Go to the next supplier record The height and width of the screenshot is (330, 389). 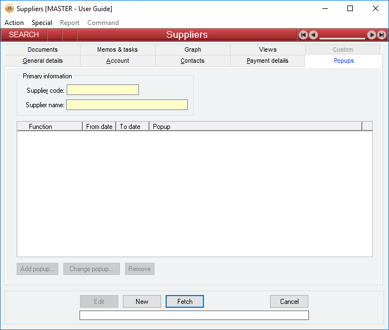coord(372,35)
